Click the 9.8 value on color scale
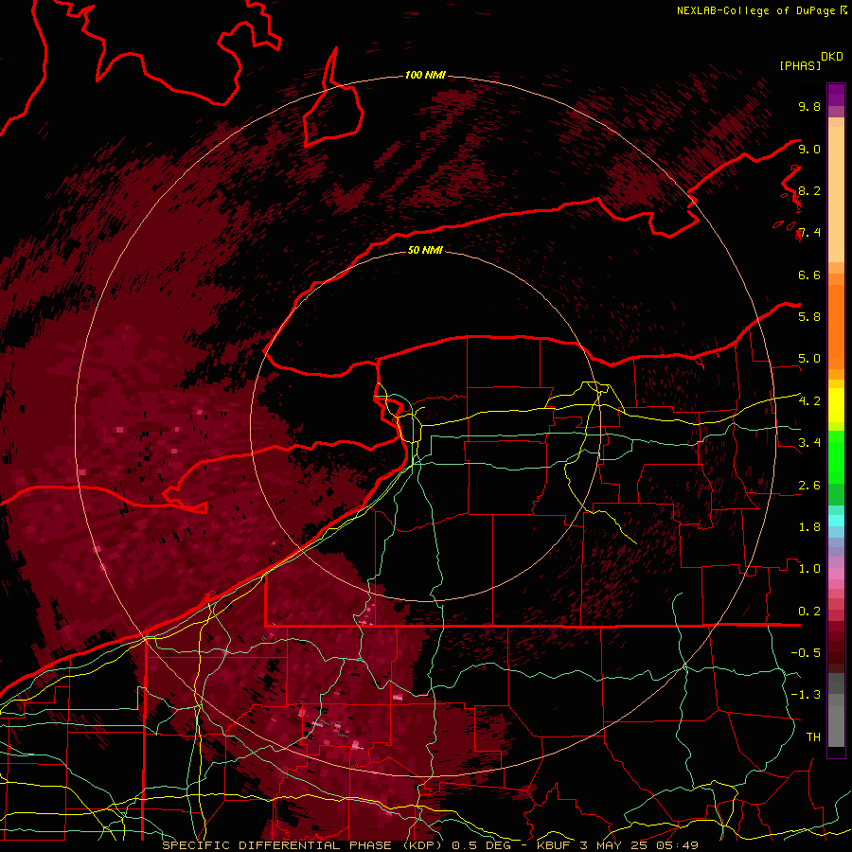852x852 pixels. pos(809,106)
